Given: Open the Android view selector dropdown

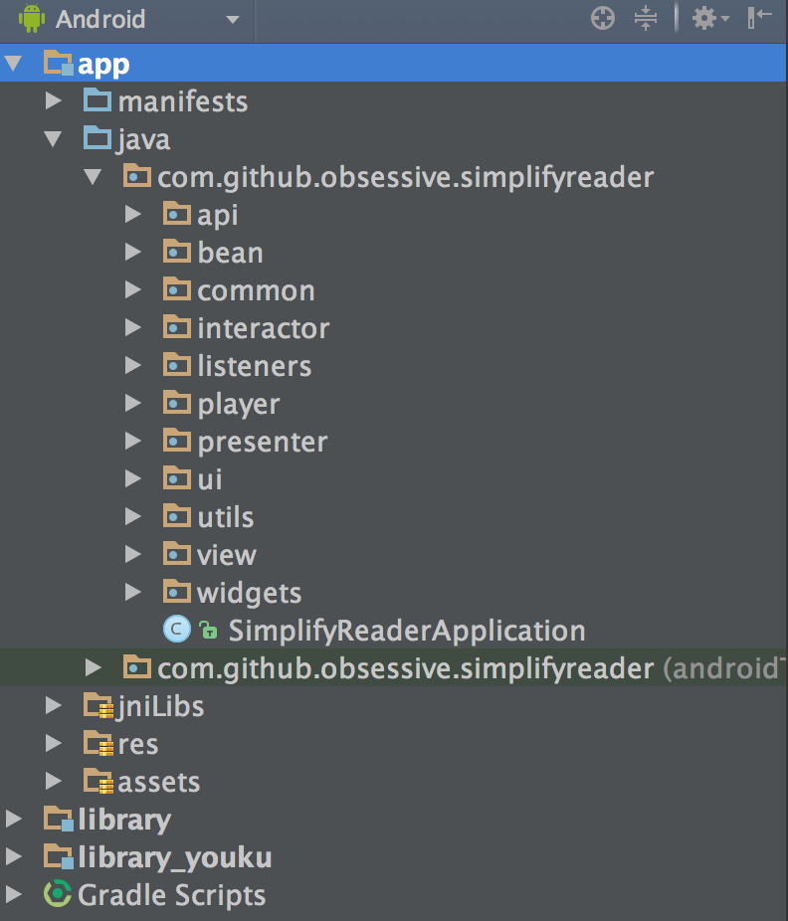Looking at the screenshot, I should pos(232,19).
